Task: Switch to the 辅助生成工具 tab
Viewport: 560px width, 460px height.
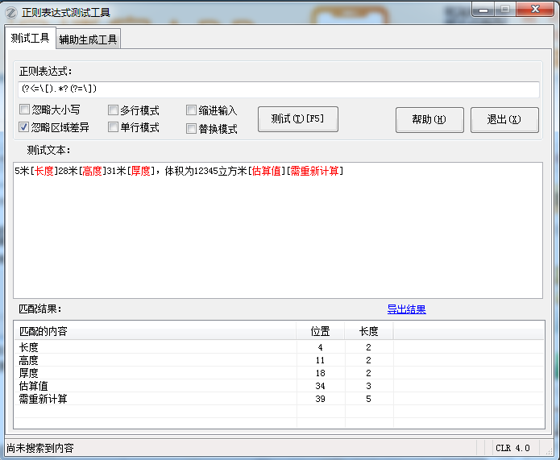Action: (88, 39)
